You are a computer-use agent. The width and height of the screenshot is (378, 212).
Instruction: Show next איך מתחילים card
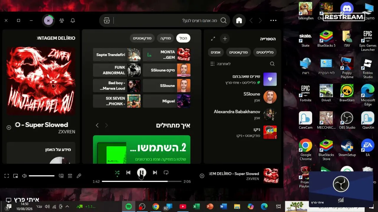point(97,125)
